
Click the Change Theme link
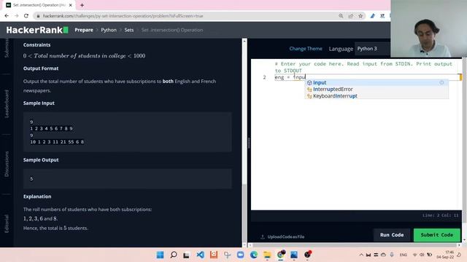coord(306,49)
